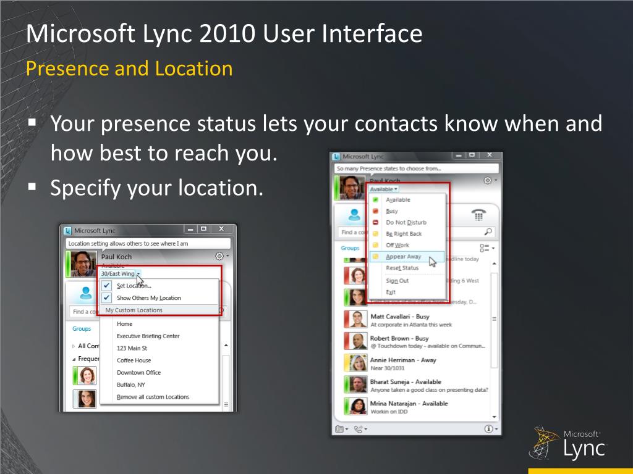Set status to Off Work
Viewport: 633px width, 474px height.
pyautogui.click(x=407, y=245)
